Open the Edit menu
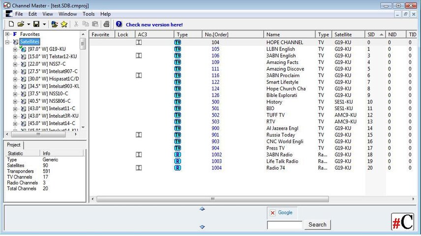 [32, 14]
